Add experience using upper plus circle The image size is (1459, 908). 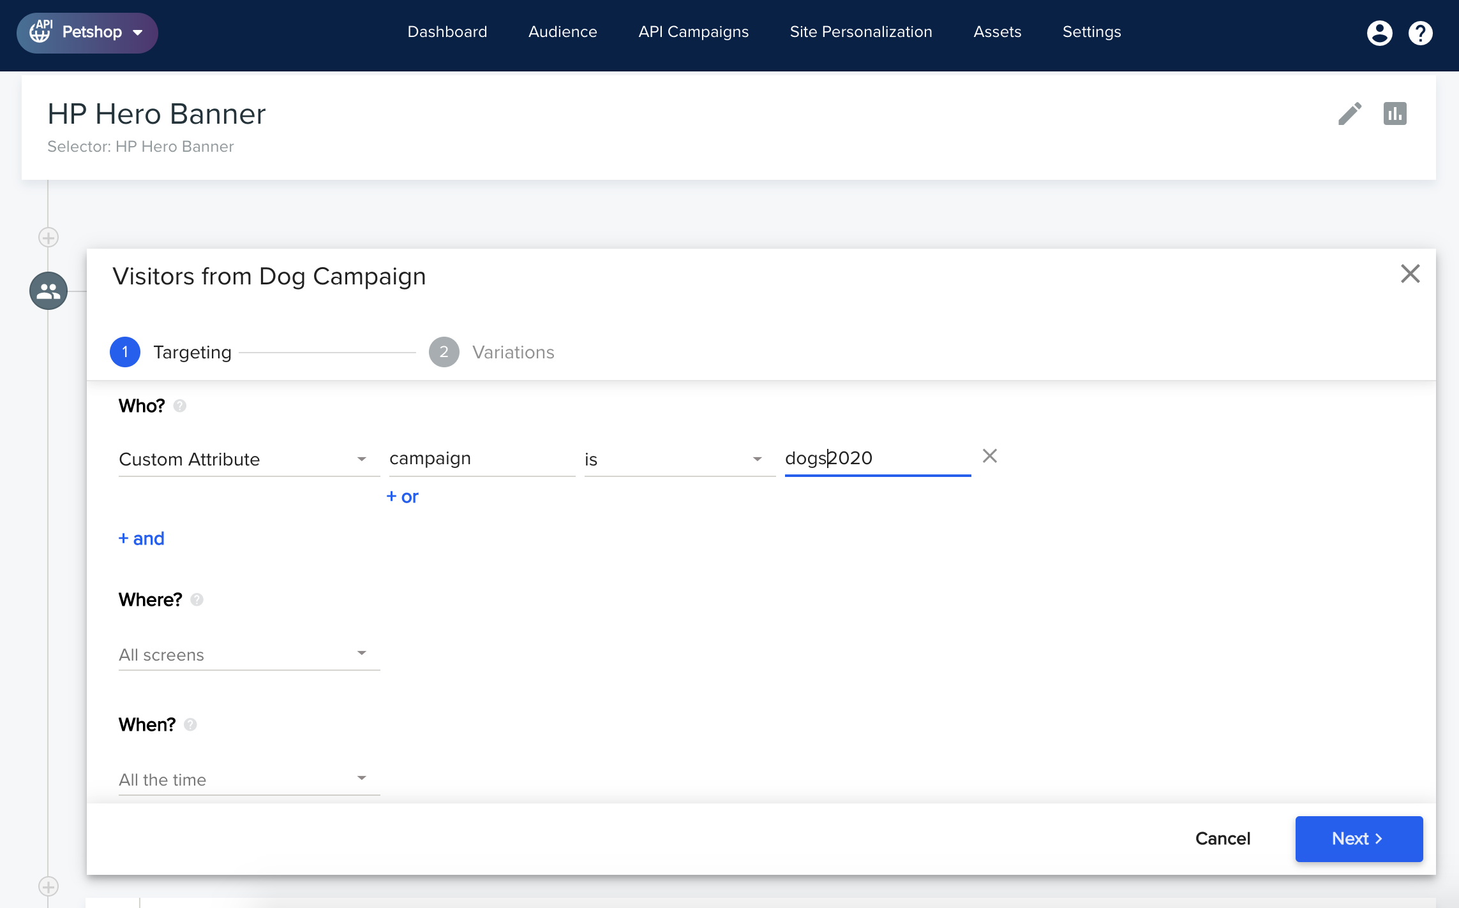click(49, 237)
